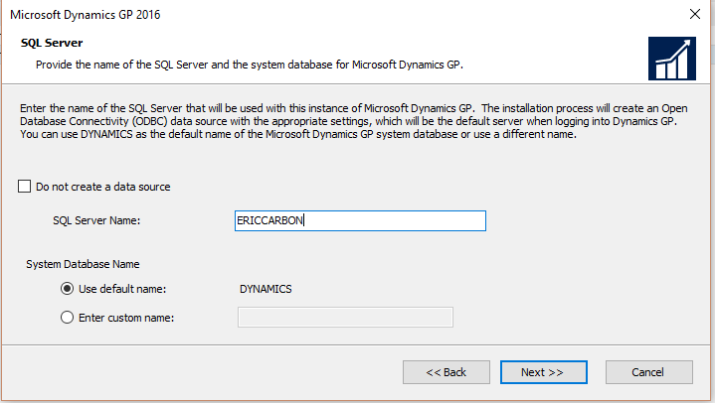Click the Dynamics GP chart logo icon

click(672, 59)
